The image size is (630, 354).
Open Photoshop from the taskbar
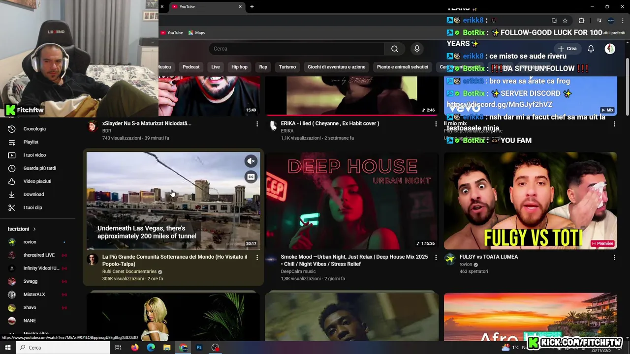tap(199, 348)
